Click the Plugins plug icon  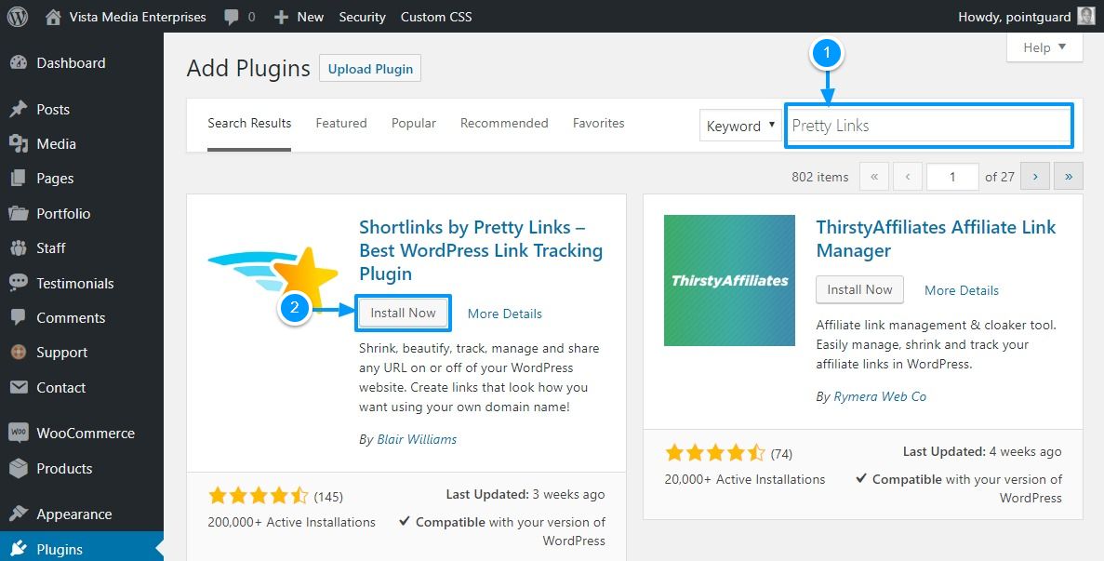pos(19,549)
